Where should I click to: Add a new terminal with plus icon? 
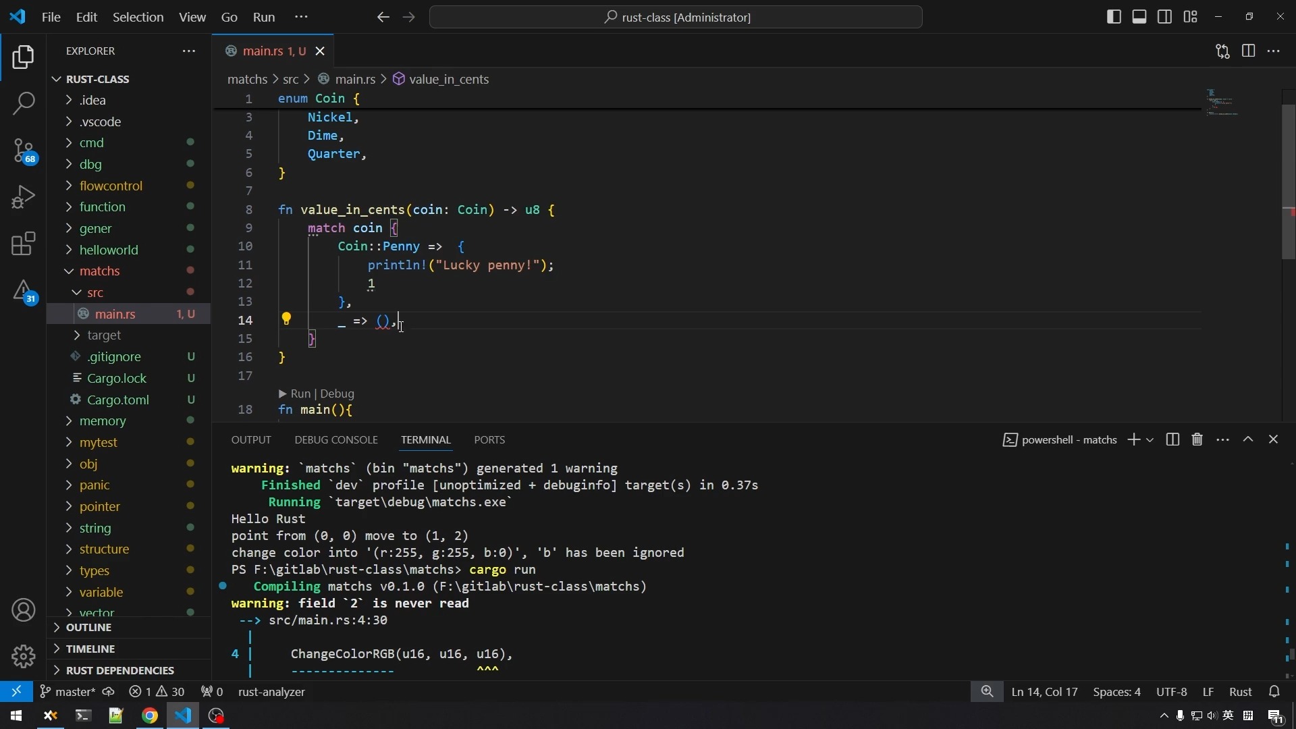pyautogui.click(x=1134, y=439)
